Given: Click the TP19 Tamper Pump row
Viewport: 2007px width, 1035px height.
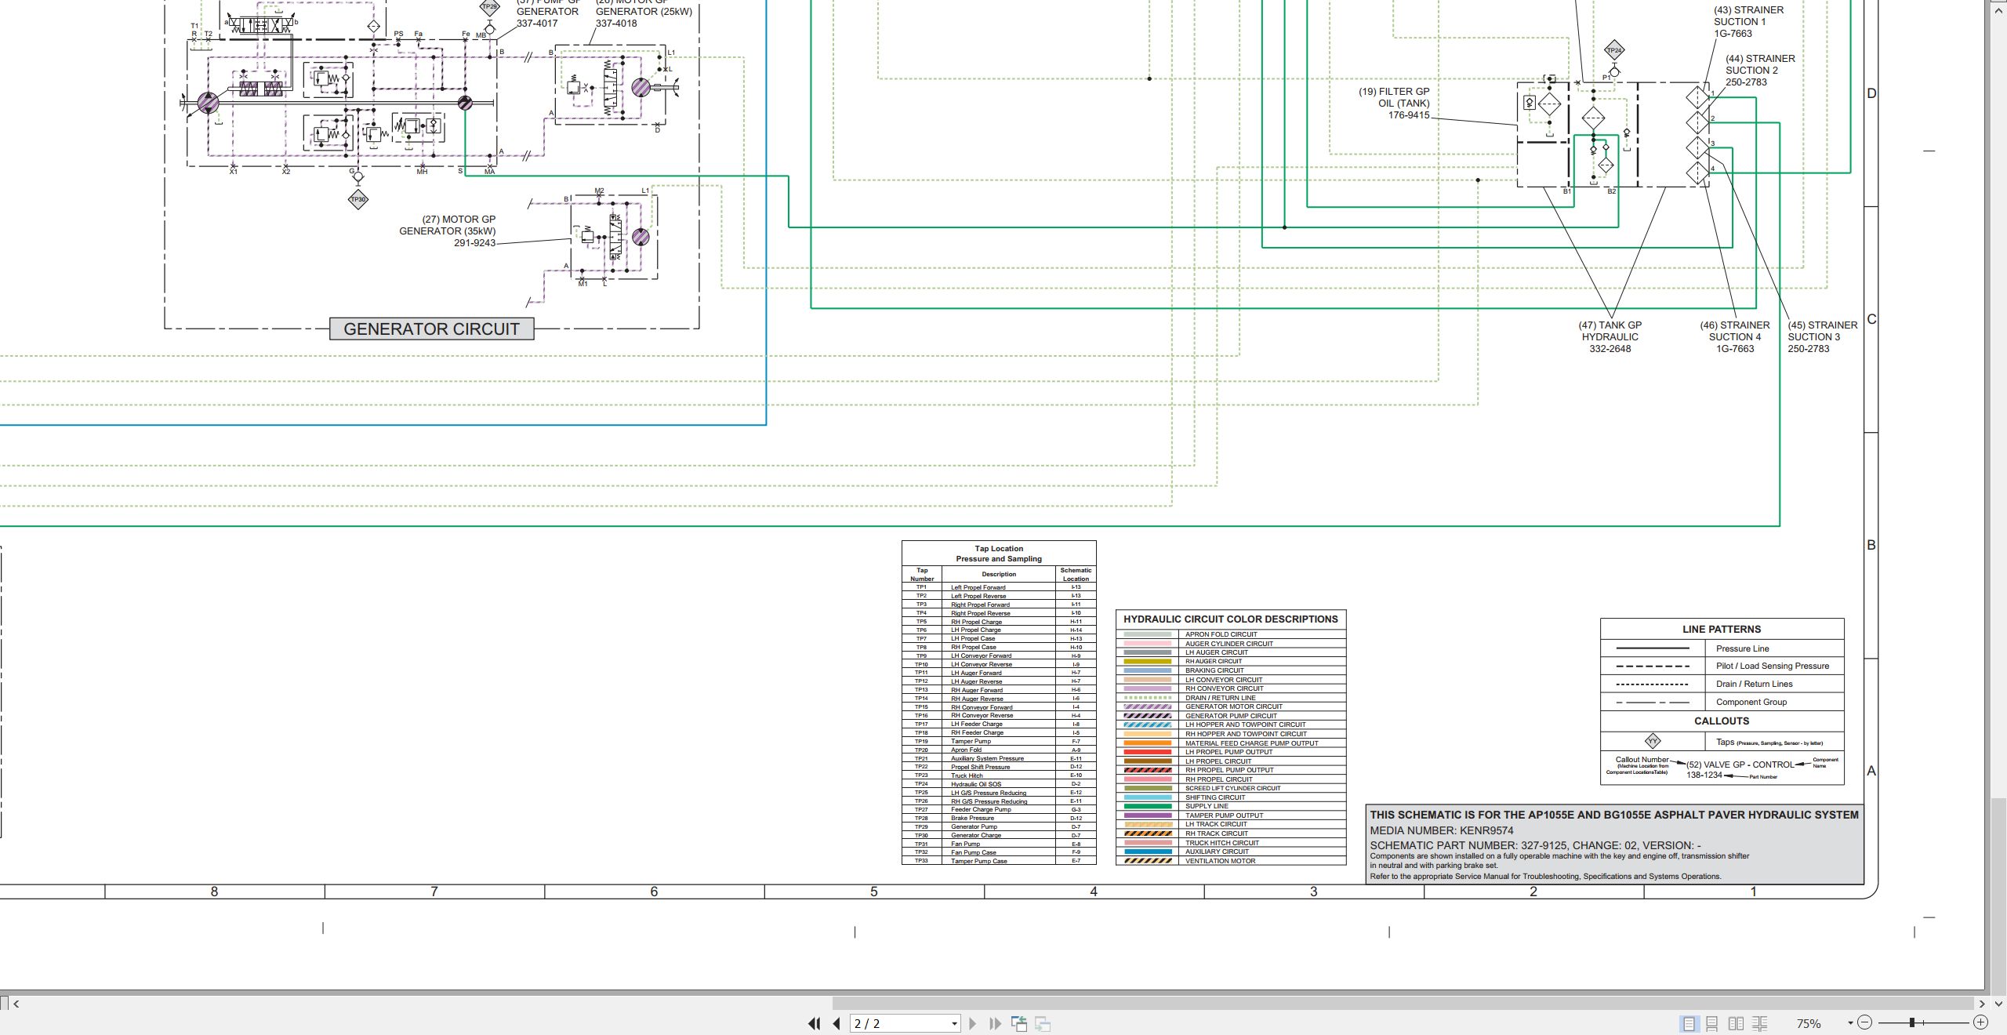Looking at the screenshot, I should coord(999,741).
